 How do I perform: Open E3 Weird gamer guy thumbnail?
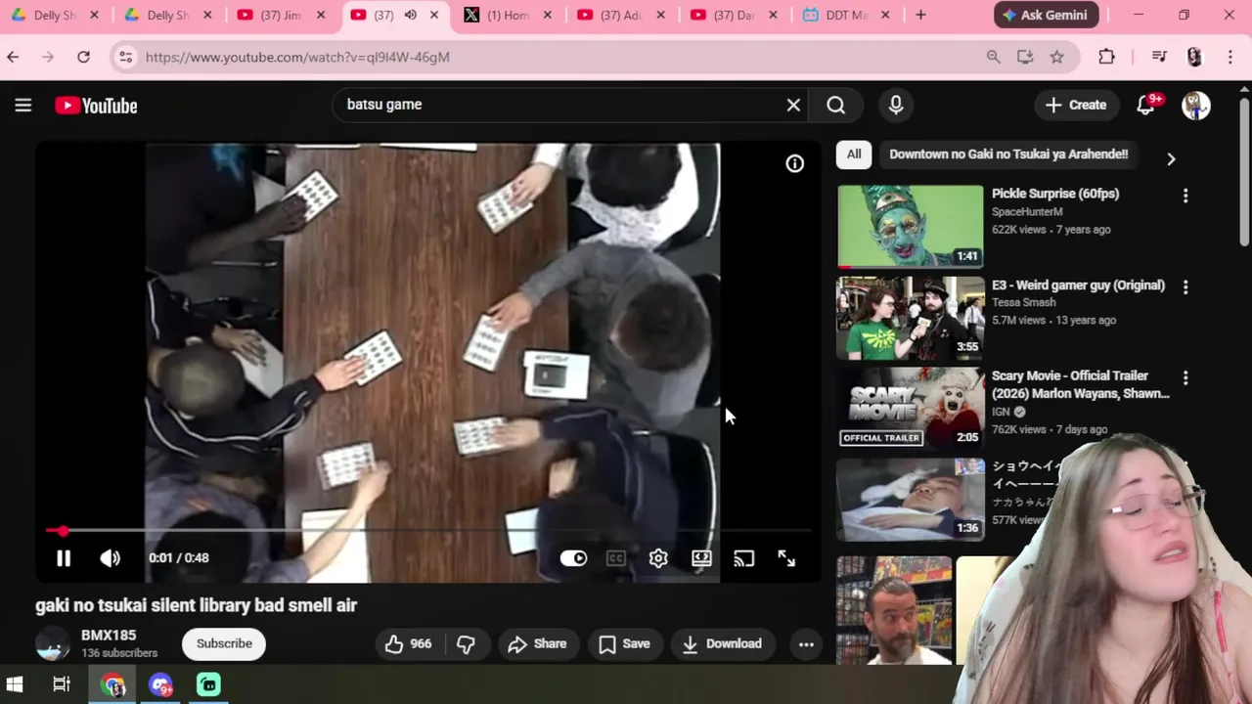tap(910, 317)
